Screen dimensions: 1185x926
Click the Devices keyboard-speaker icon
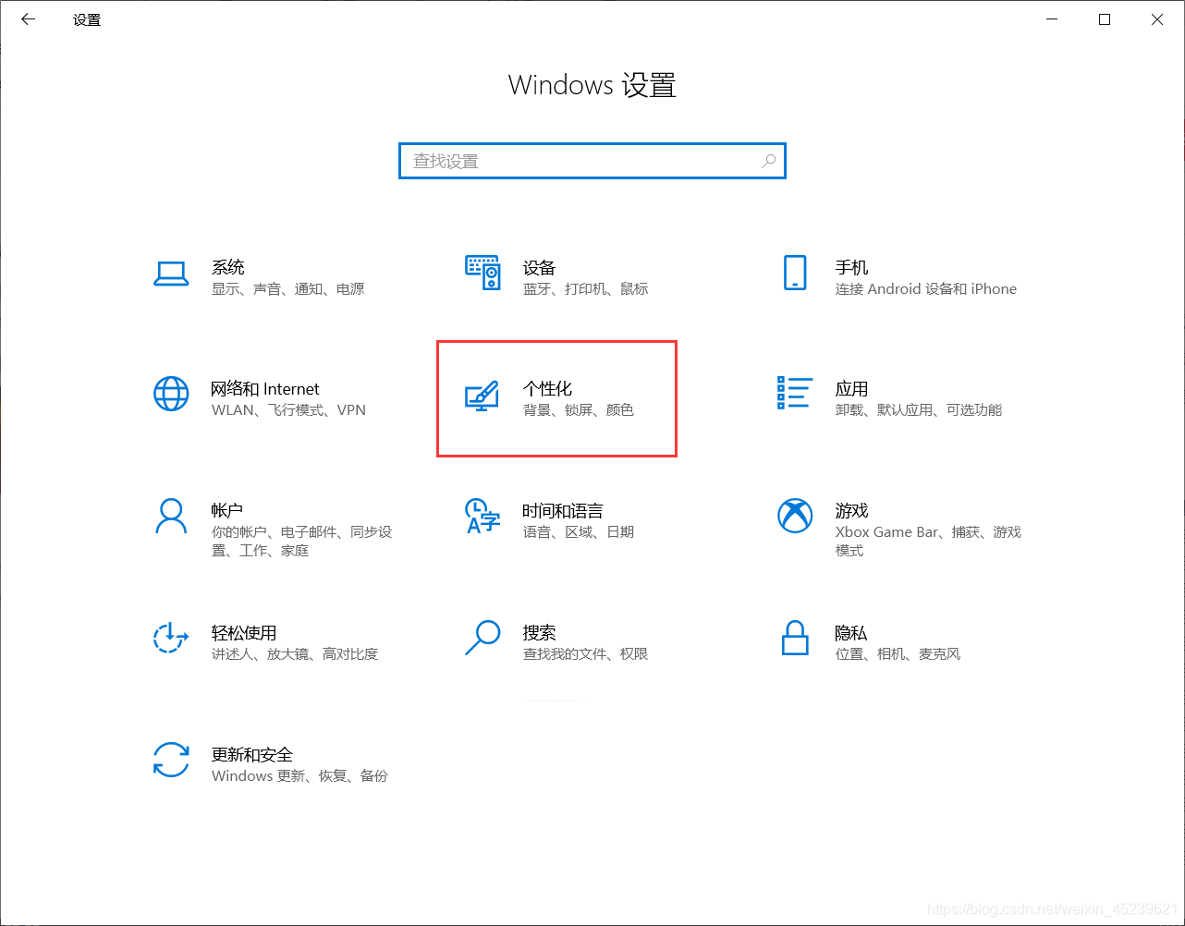483,274
